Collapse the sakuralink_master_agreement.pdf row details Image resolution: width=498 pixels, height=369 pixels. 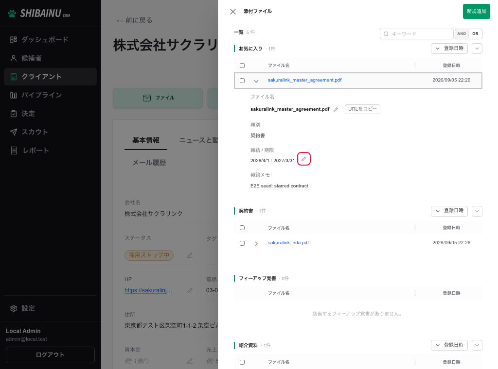(x=256, y=81)
